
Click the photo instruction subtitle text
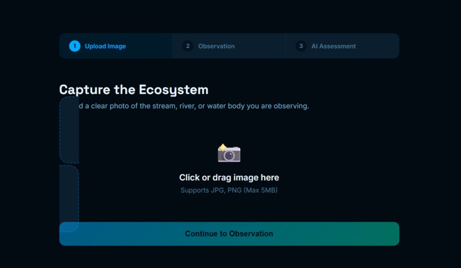coord(194,106)
